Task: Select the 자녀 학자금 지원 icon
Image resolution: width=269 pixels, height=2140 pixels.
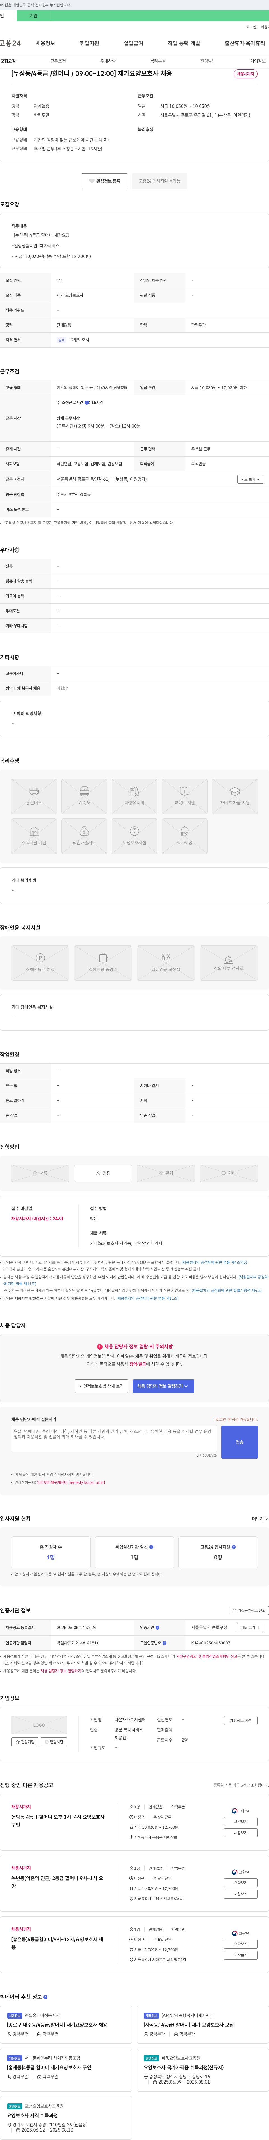Action: [235, 796]
